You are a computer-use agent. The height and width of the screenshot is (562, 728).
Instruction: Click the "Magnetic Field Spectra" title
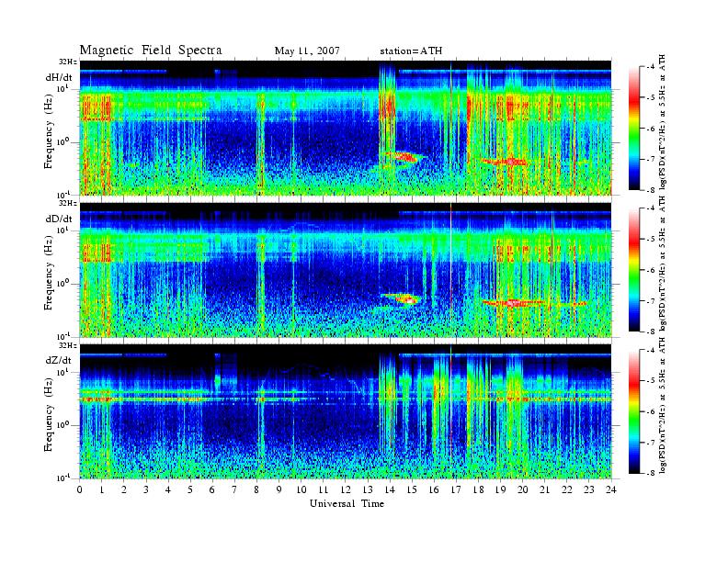click(151, 51)
